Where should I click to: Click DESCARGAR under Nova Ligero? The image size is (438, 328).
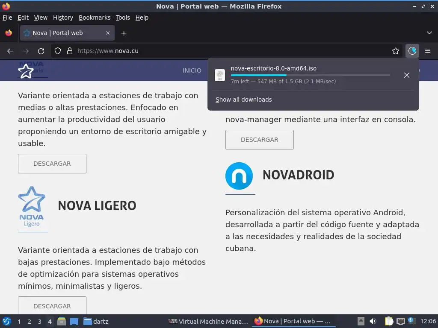click(52, 306)
